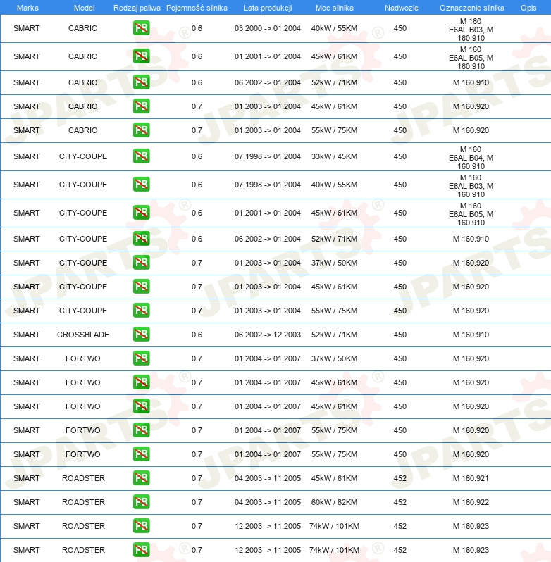
Task: Click fuel icon for CITY-COUPE 37kW / 50KM
Action: 141,263
